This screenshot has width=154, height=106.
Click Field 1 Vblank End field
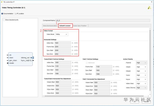102,86
